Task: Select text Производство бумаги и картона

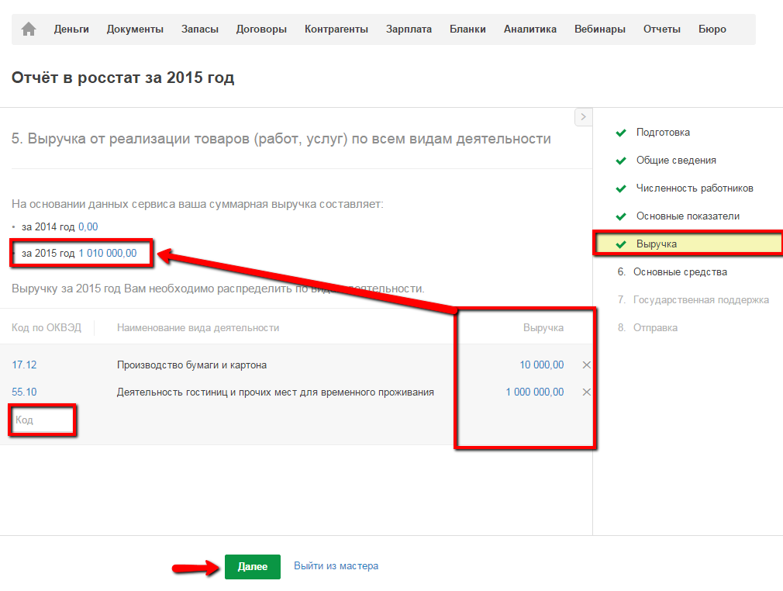Action: pos(191,365)
